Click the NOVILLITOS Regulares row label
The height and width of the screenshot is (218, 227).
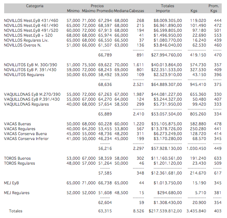coord(24,75)
